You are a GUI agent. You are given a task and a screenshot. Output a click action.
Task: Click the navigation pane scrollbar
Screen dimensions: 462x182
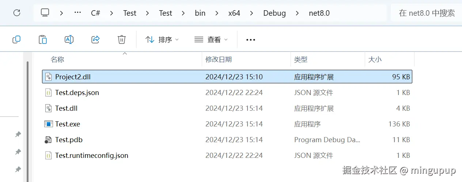tap(27, 122)
